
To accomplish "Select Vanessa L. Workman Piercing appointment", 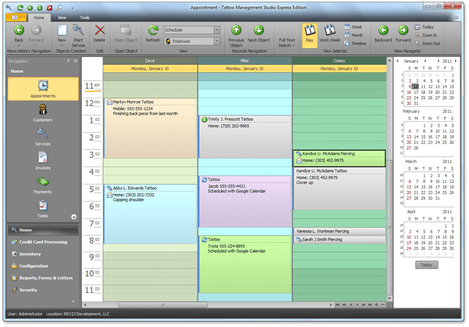I will (339, 231).
